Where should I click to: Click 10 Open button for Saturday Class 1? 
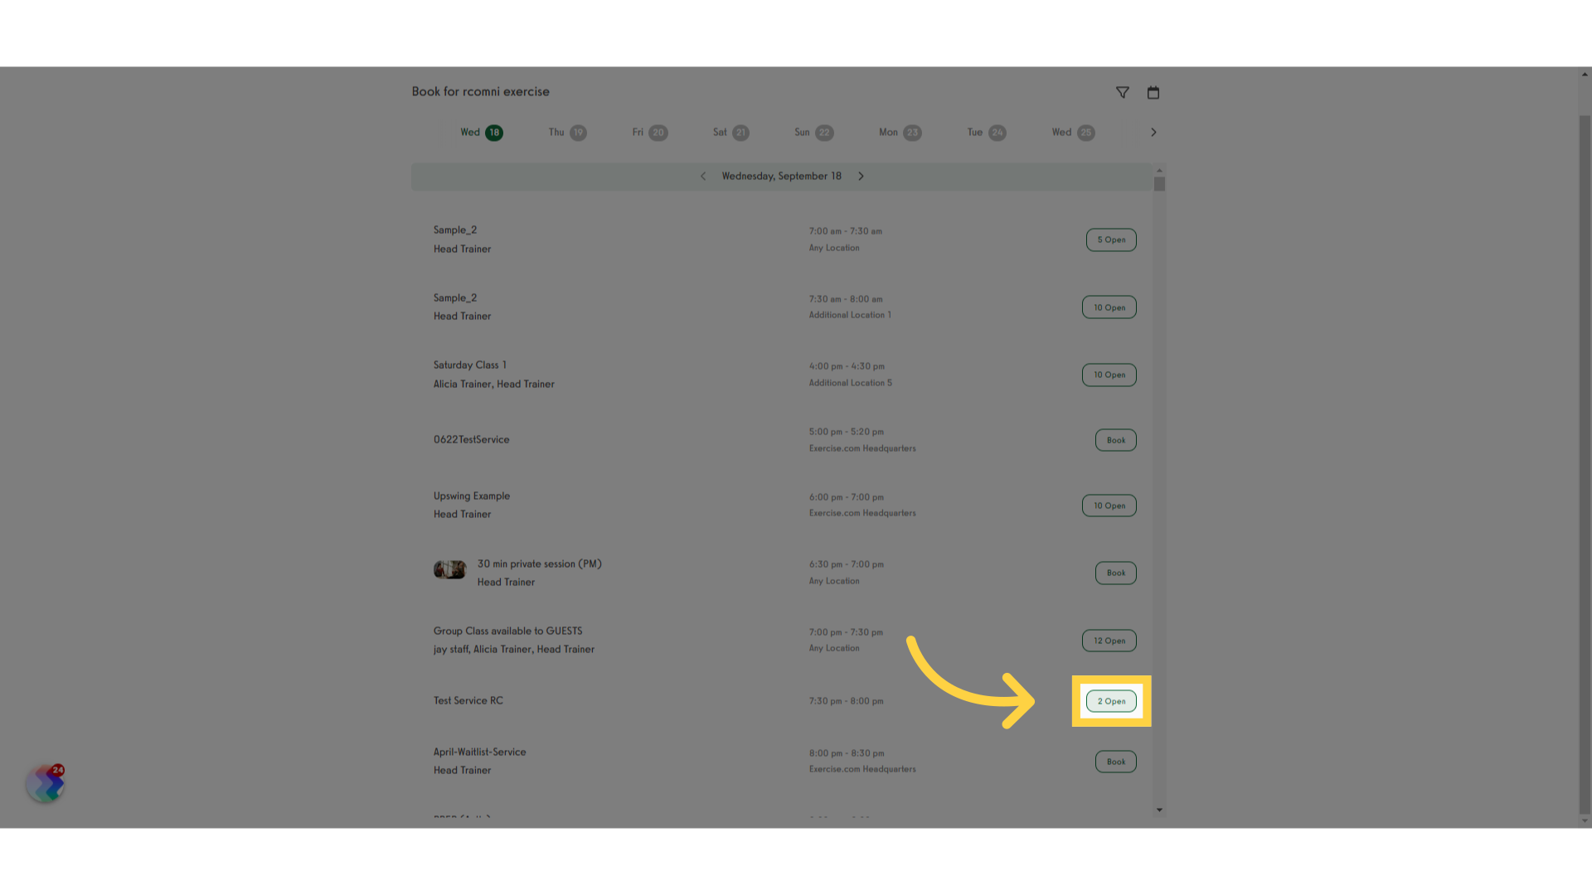pos(1109,374)
